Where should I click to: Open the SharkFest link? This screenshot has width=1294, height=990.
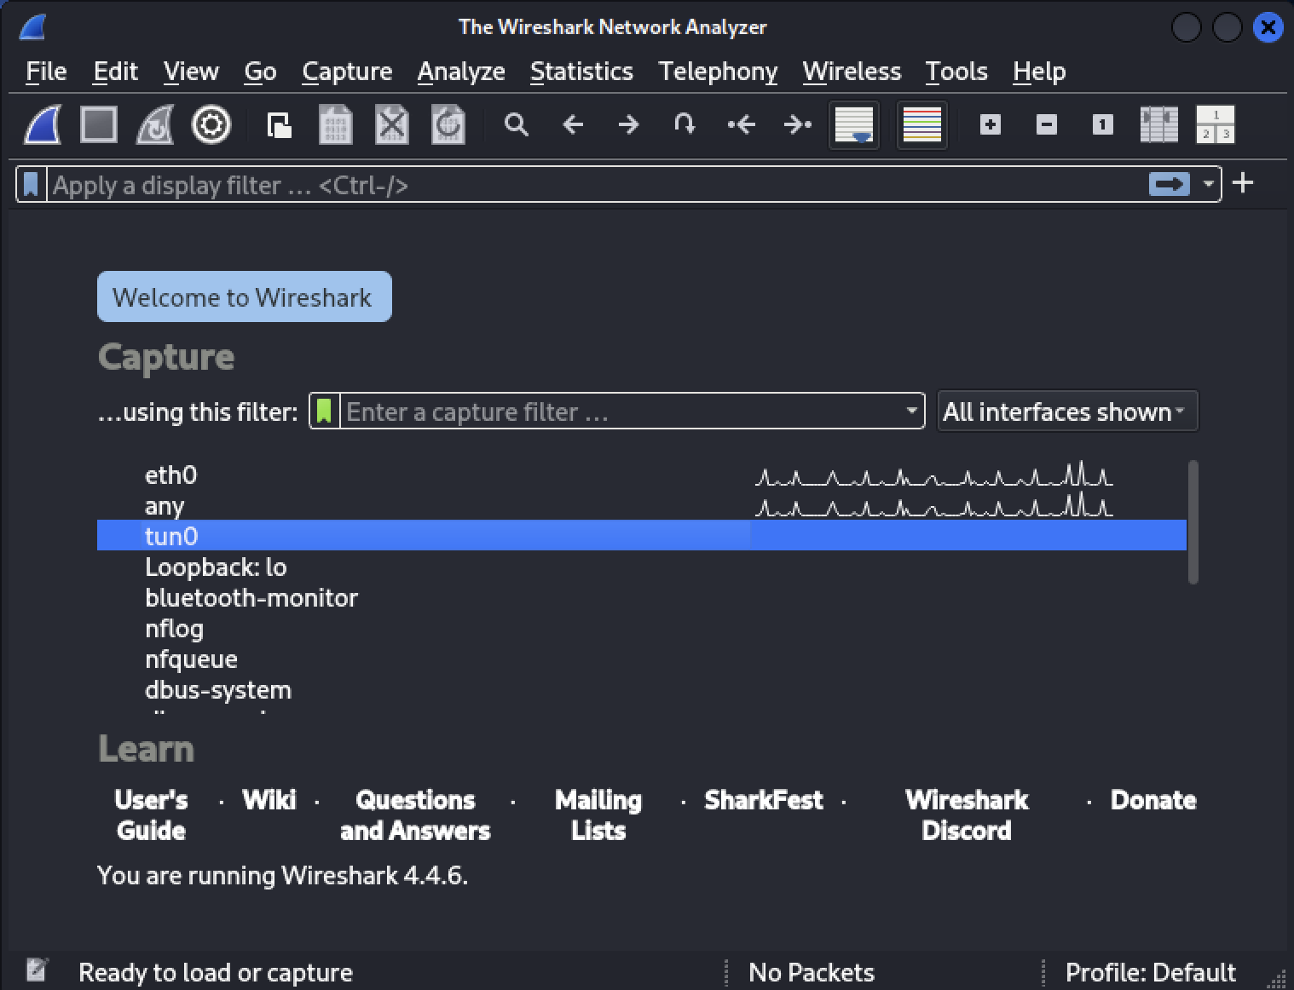pyautogui.click(x=764, y=799)
